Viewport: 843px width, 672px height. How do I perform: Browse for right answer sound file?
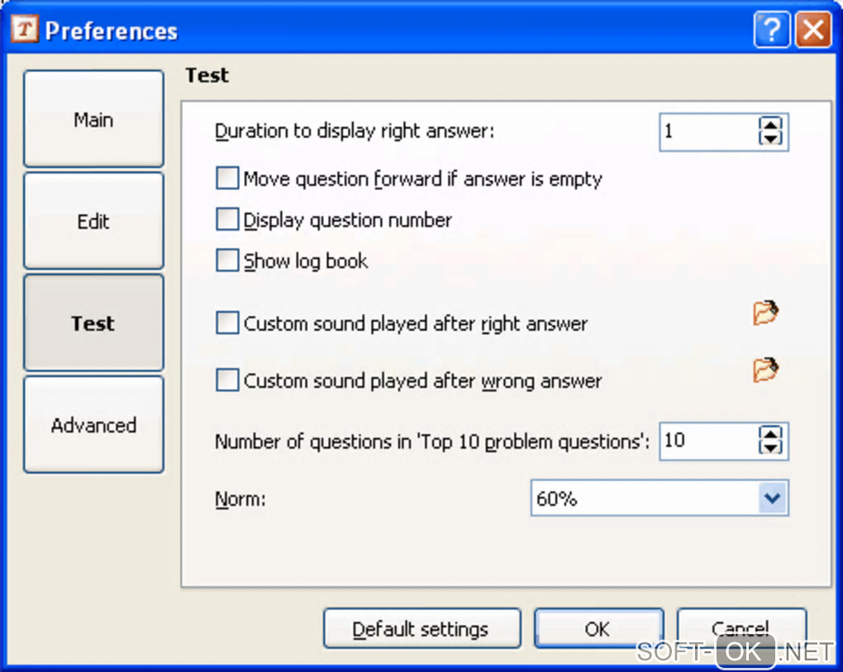766,313
